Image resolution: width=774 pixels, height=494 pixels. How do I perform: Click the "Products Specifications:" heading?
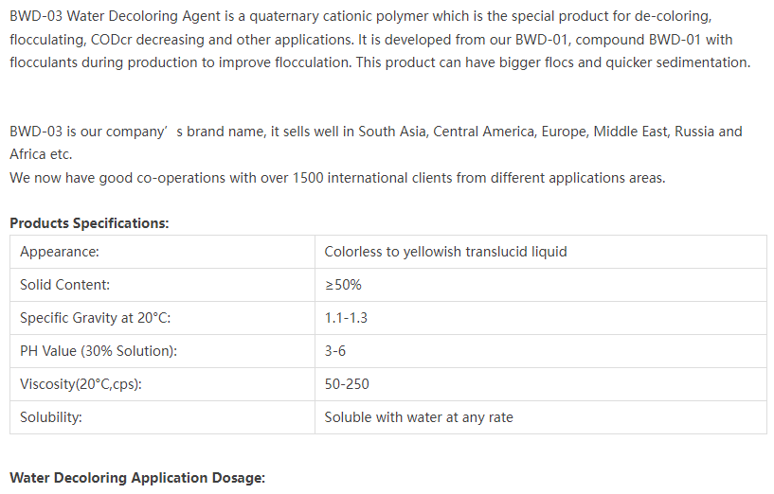[x=89, y=223]
